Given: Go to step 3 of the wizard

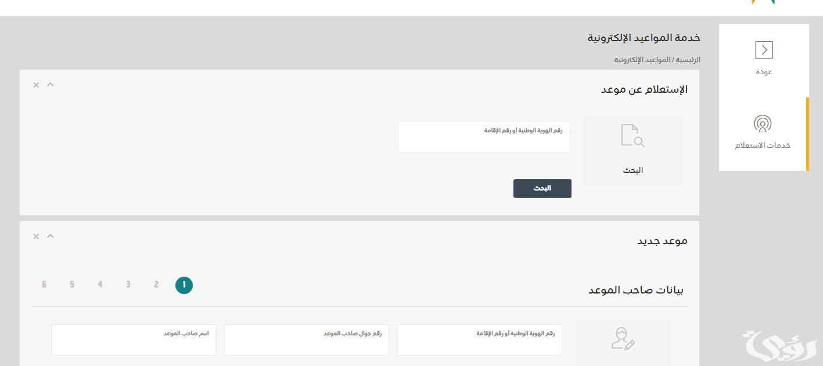Looking at the screenshot, I should (x=128, y=285).
